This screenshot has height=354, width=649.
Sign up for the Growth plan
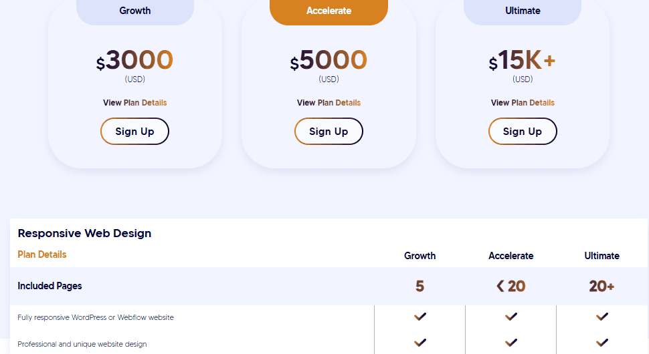tap(134, 132)
